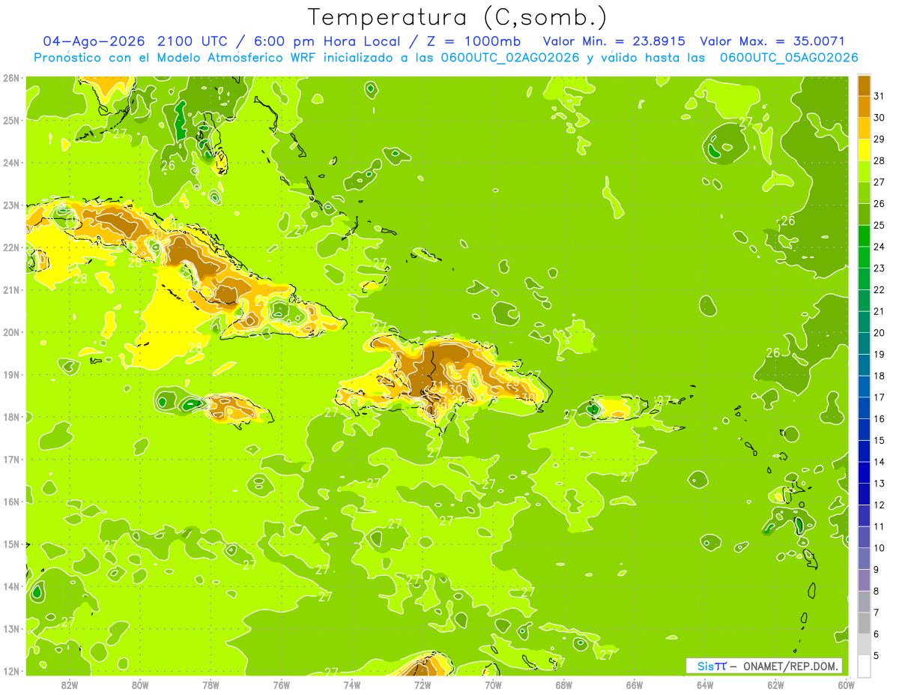The height and width of the screenshot is (695, 899).
Task: Click the 'Sisπ' logo text
Action: pos(711,666)
